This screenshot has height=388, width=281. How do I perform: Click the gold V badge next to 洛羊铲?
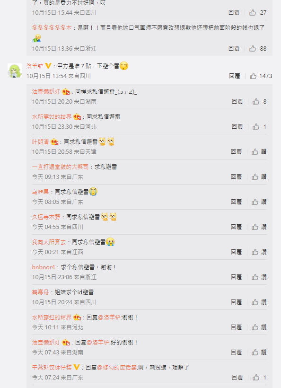click(48, 66)
